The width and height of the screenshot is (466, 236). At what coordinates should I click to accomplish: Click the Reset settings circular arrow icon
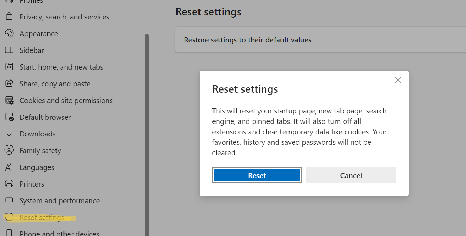point(9,217)
